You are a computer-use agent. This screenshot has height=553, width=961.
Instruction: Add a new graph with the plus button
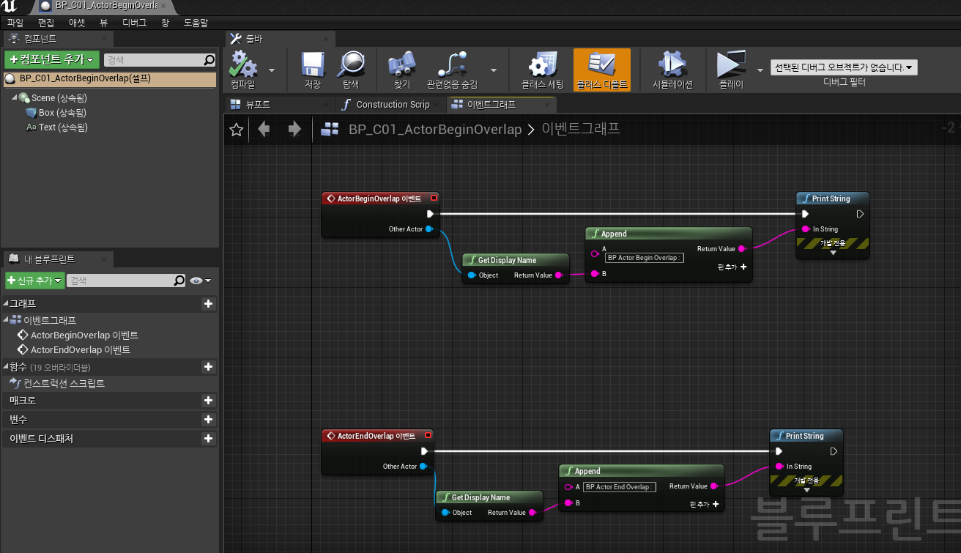click(x=208, y=303)
